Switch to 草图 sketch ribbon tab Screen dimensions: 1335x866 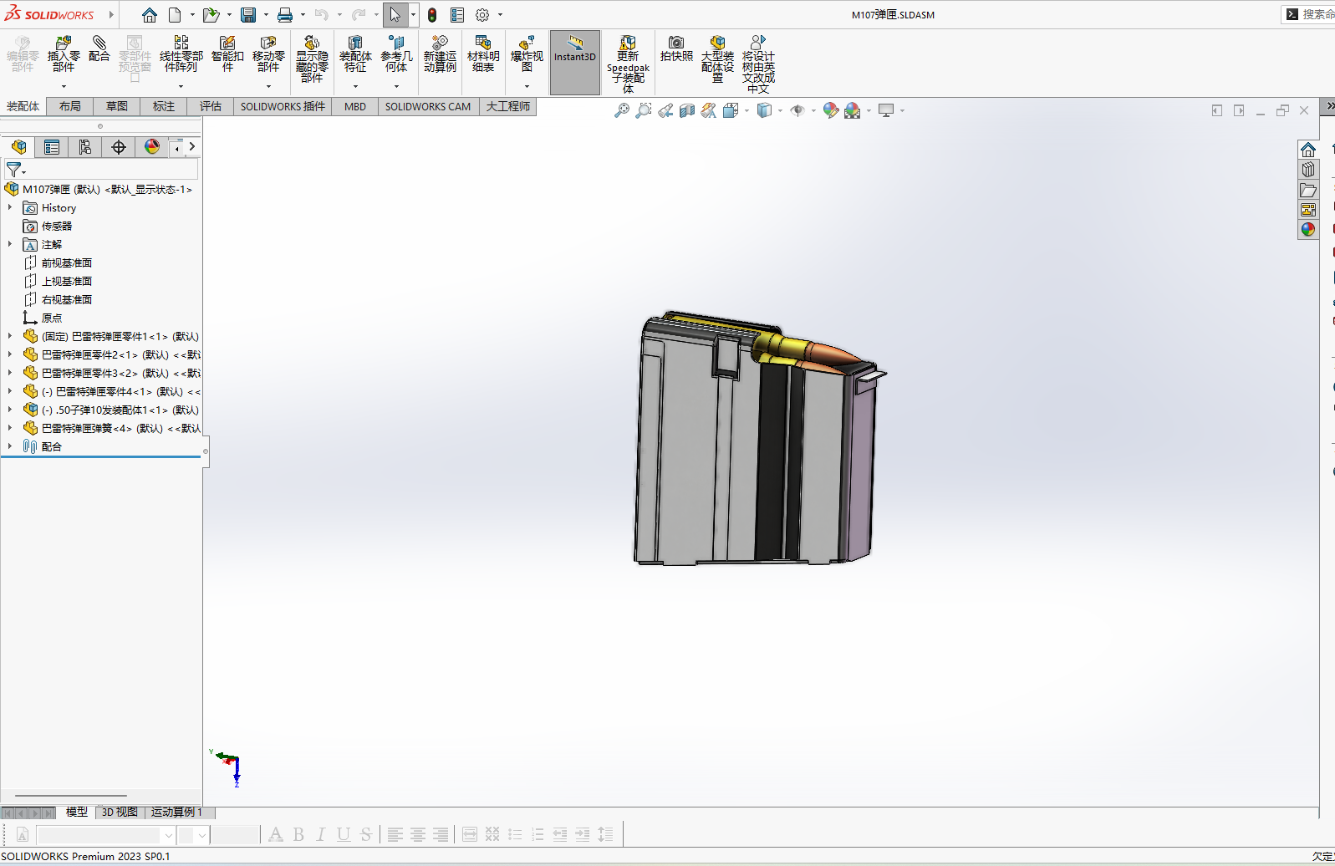(117, 106)
